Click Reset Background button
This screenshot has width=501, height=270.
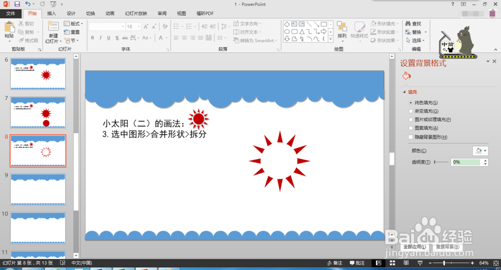click(x=447, y=246)
